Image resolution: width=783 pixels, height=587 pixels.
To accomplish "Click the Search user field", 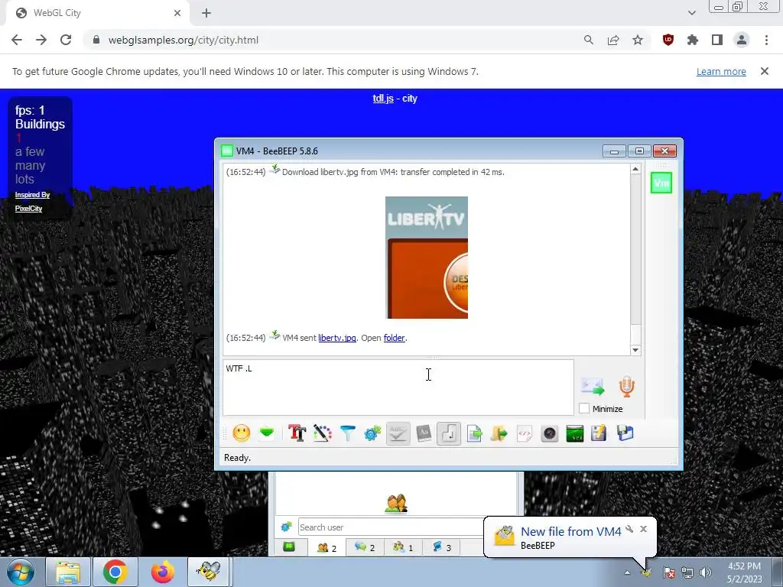I will (391, 527).
